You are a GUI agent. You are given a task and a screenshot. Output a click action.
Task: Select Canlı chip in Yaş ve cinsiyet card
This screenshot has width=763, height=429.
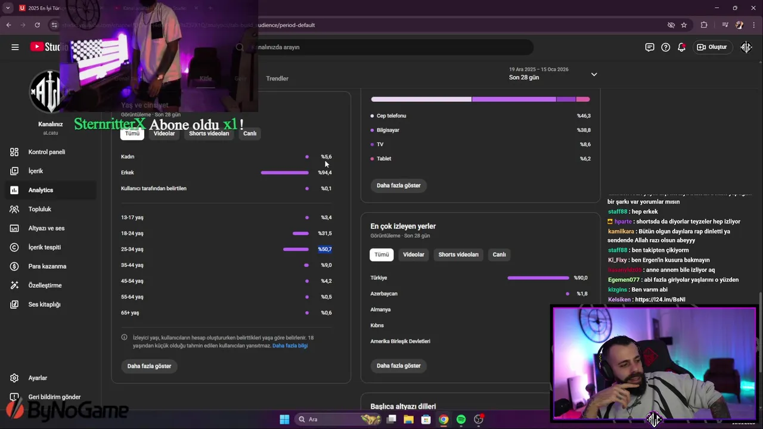(x=250, y=133)
